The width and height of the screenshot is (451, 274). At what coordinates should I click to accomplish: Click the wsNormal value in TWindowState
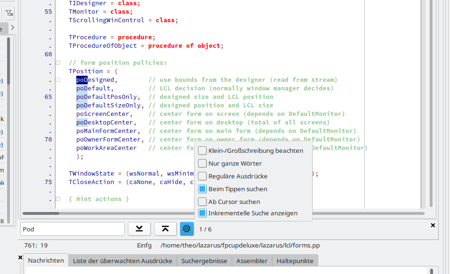coord(144,174)
